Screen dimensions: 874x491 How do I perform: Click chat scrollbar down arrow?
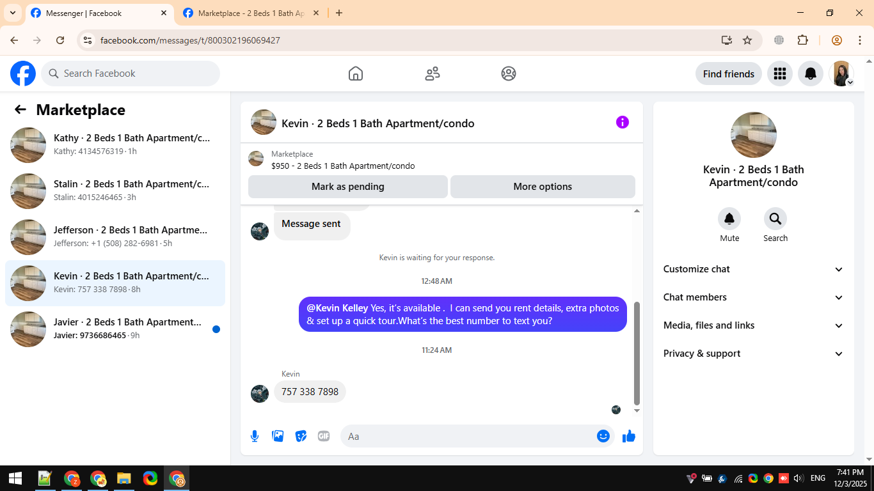[x=637, y=410]
